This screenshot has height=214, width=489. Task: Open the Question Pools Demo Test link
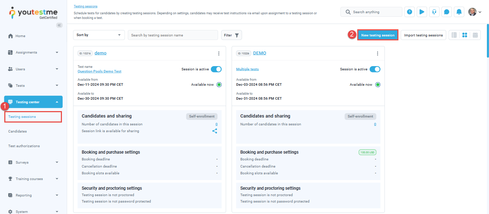tap(99, 71)
